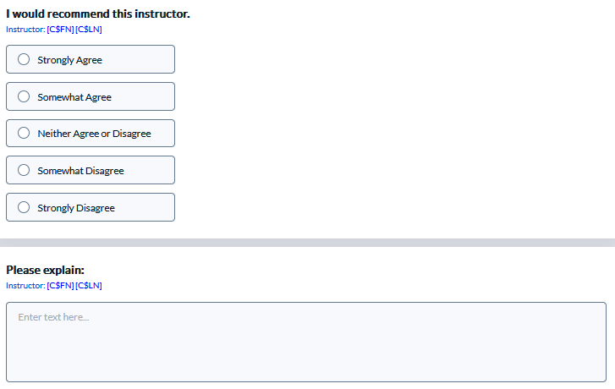Click [C$FN] under Please explain

click(60, 286)
